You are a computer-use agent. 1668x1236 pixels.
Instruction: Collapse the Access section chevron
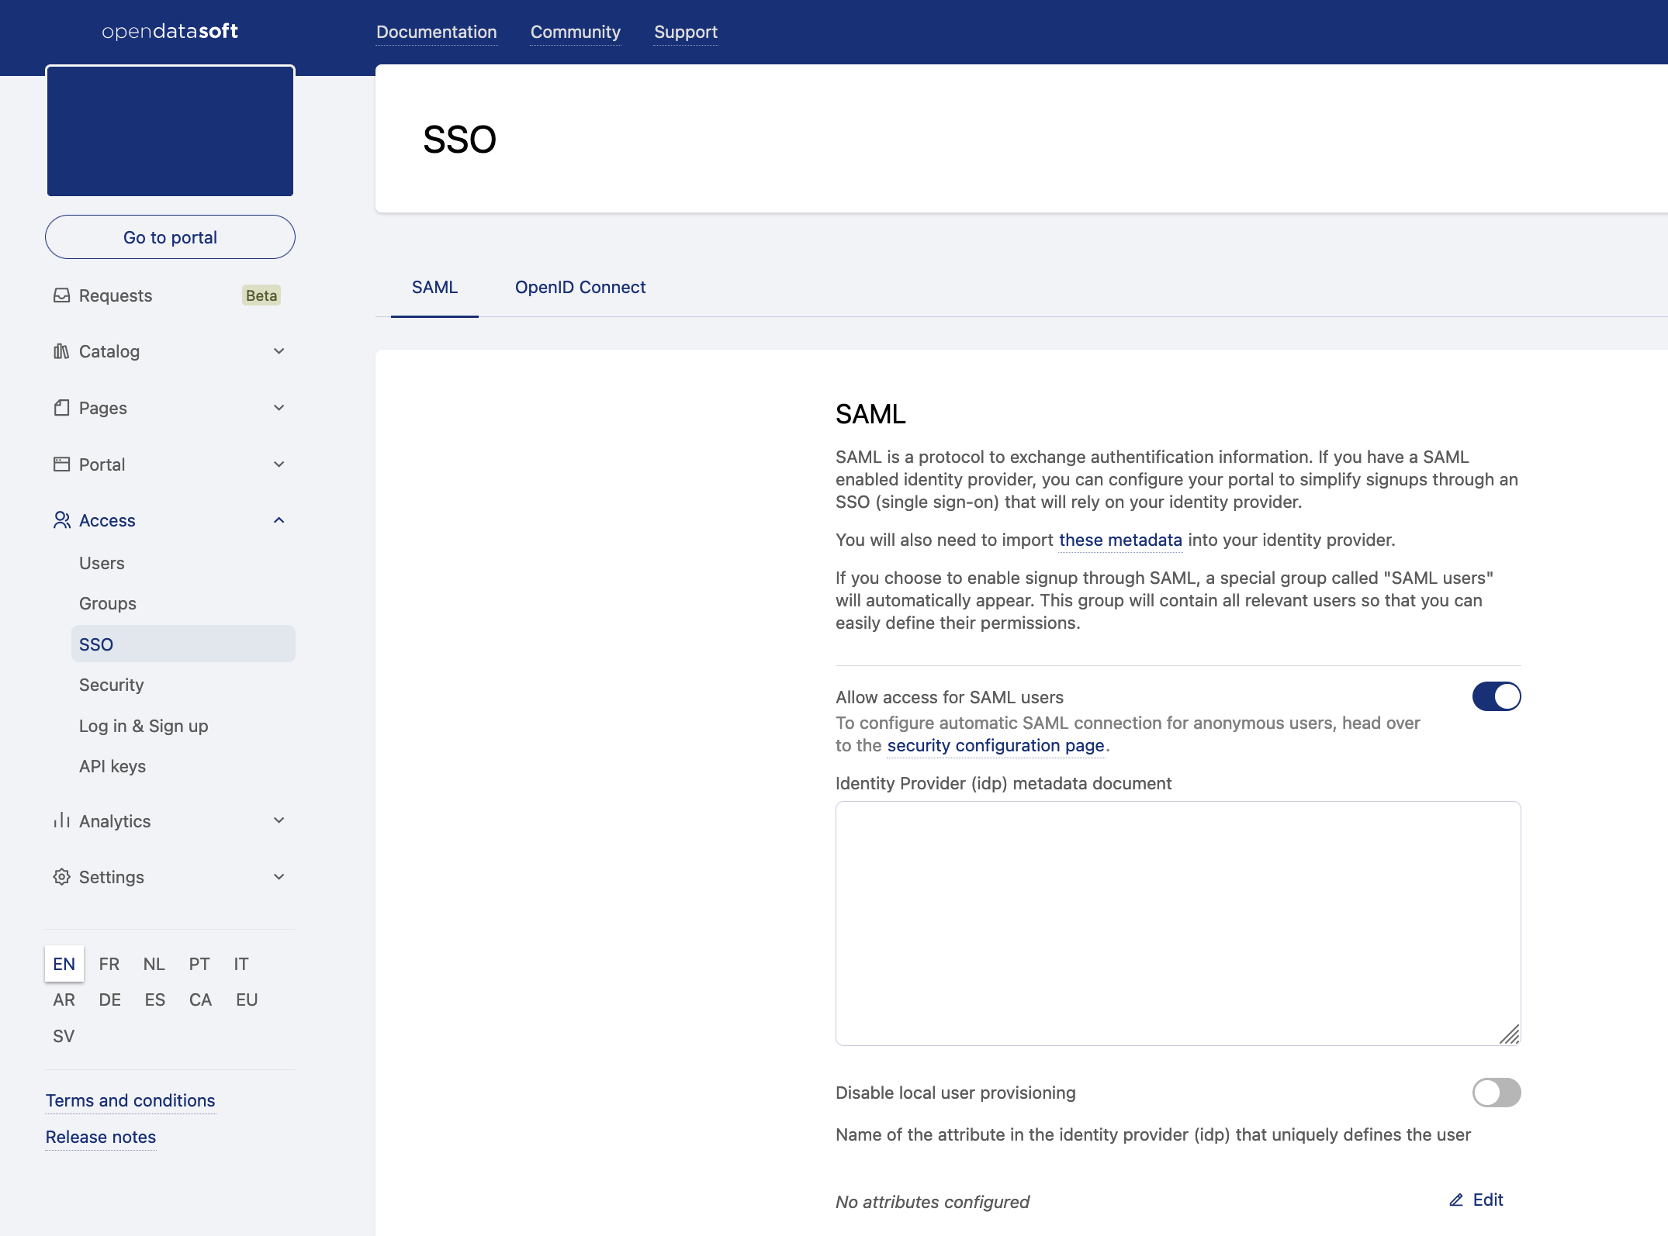click(x=279, y=520)
